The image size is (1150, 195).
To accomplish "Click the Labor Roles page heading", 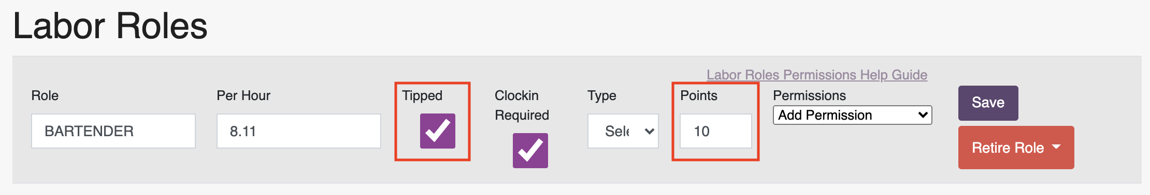I will tap(110, 26).
